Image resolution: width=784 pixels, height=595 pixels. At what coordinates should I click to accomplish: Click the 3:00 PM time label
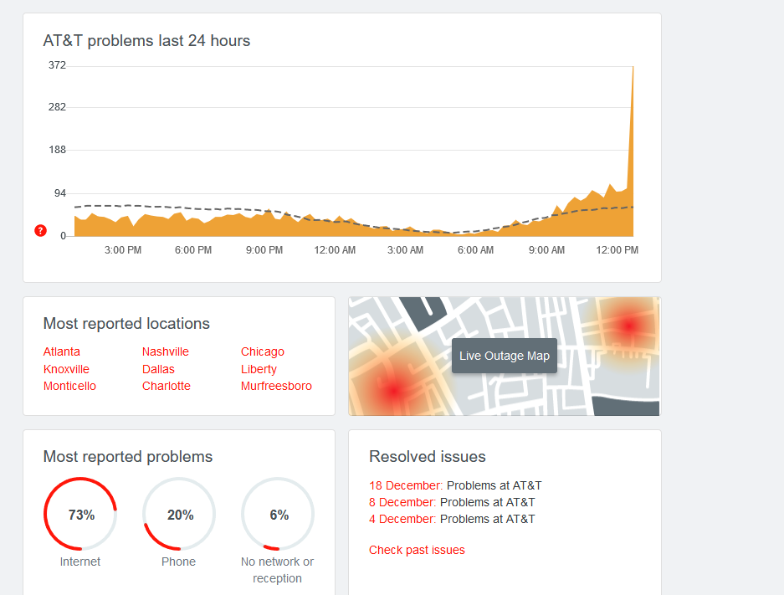123,250
